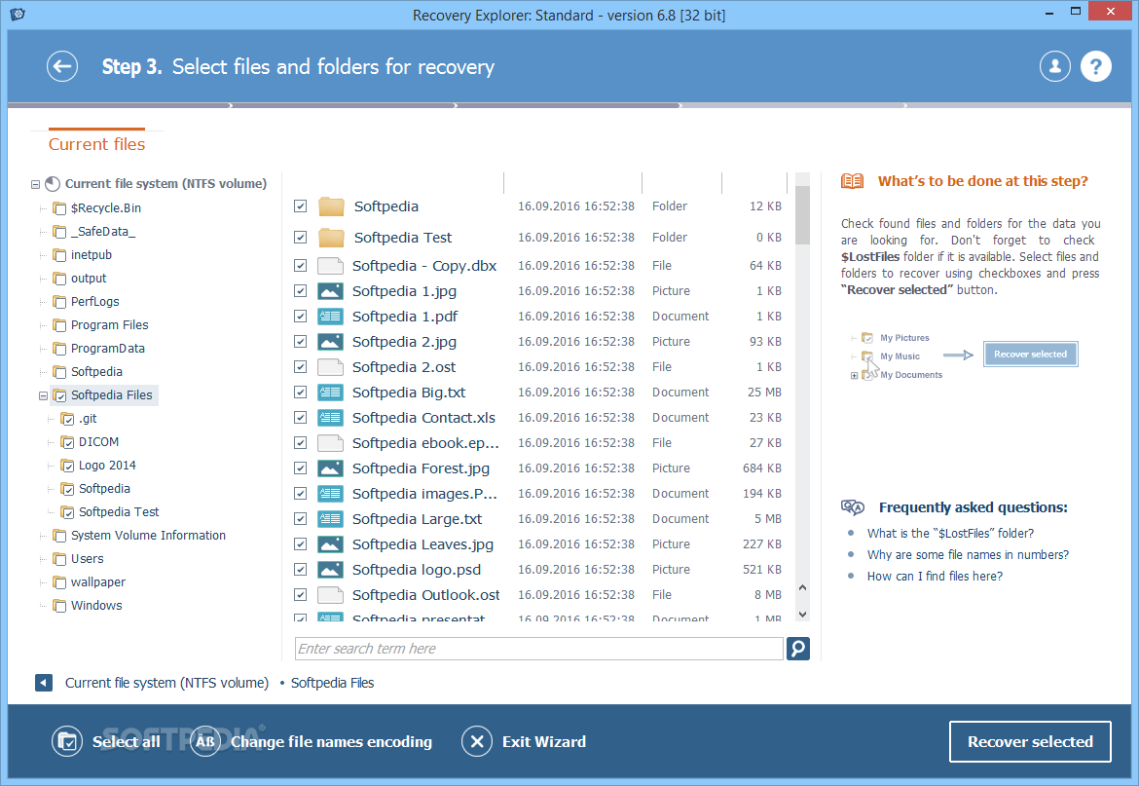Open the help question mark icon

click(x=1095, y=67)
